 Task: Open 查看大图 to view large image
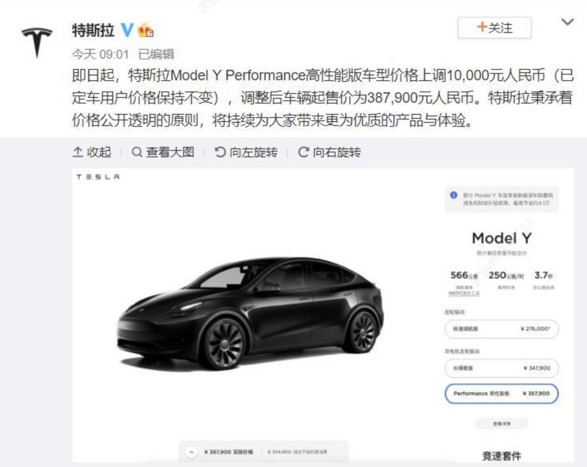(x=163, y=152)
